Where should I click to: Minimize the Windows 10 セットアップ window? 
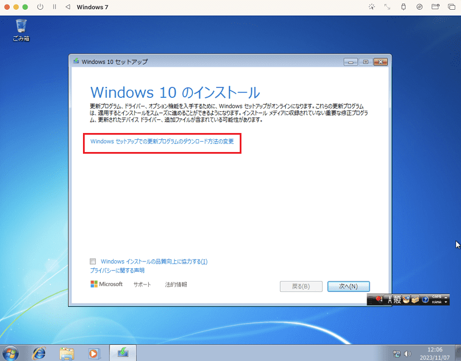[350, 62]
